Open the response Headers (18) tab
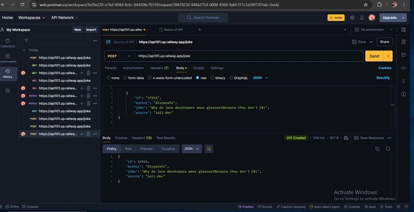 point(142,138)
